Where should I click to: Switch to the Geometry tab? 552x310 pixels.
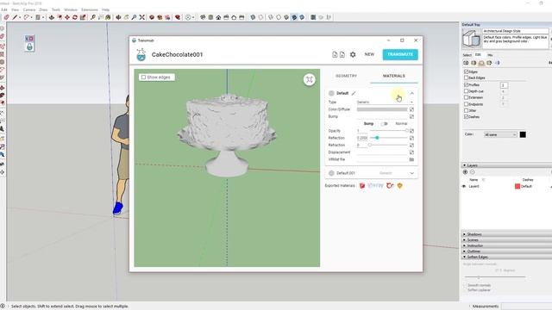click(x=347, y=76)
